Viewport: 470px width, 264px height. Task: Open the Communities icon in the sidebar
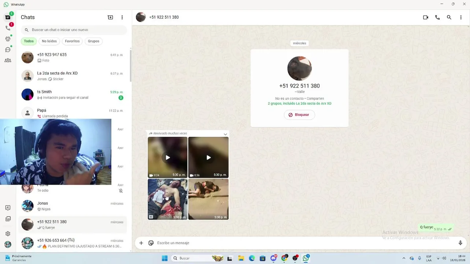tap(8, 60)
